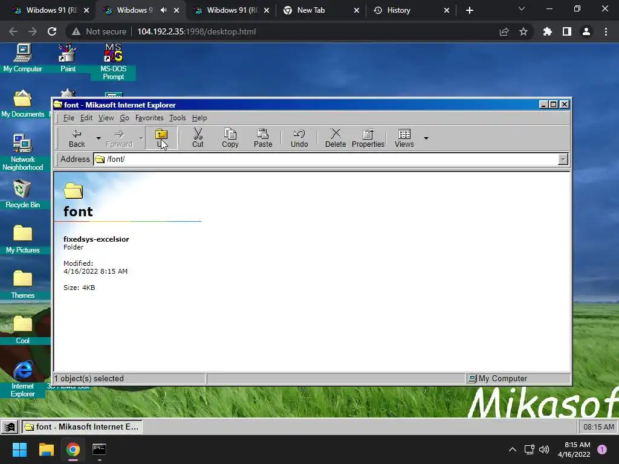Open the Back history dropdown arrow
Image resolution: width=619 pixels, height=464 pixels.
[99, 138]
